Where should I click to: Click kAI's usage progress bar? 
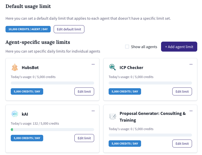pos(52,130)
